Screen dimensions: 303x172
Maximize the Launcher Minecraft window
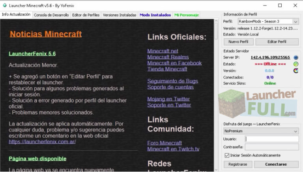point(280,6)
